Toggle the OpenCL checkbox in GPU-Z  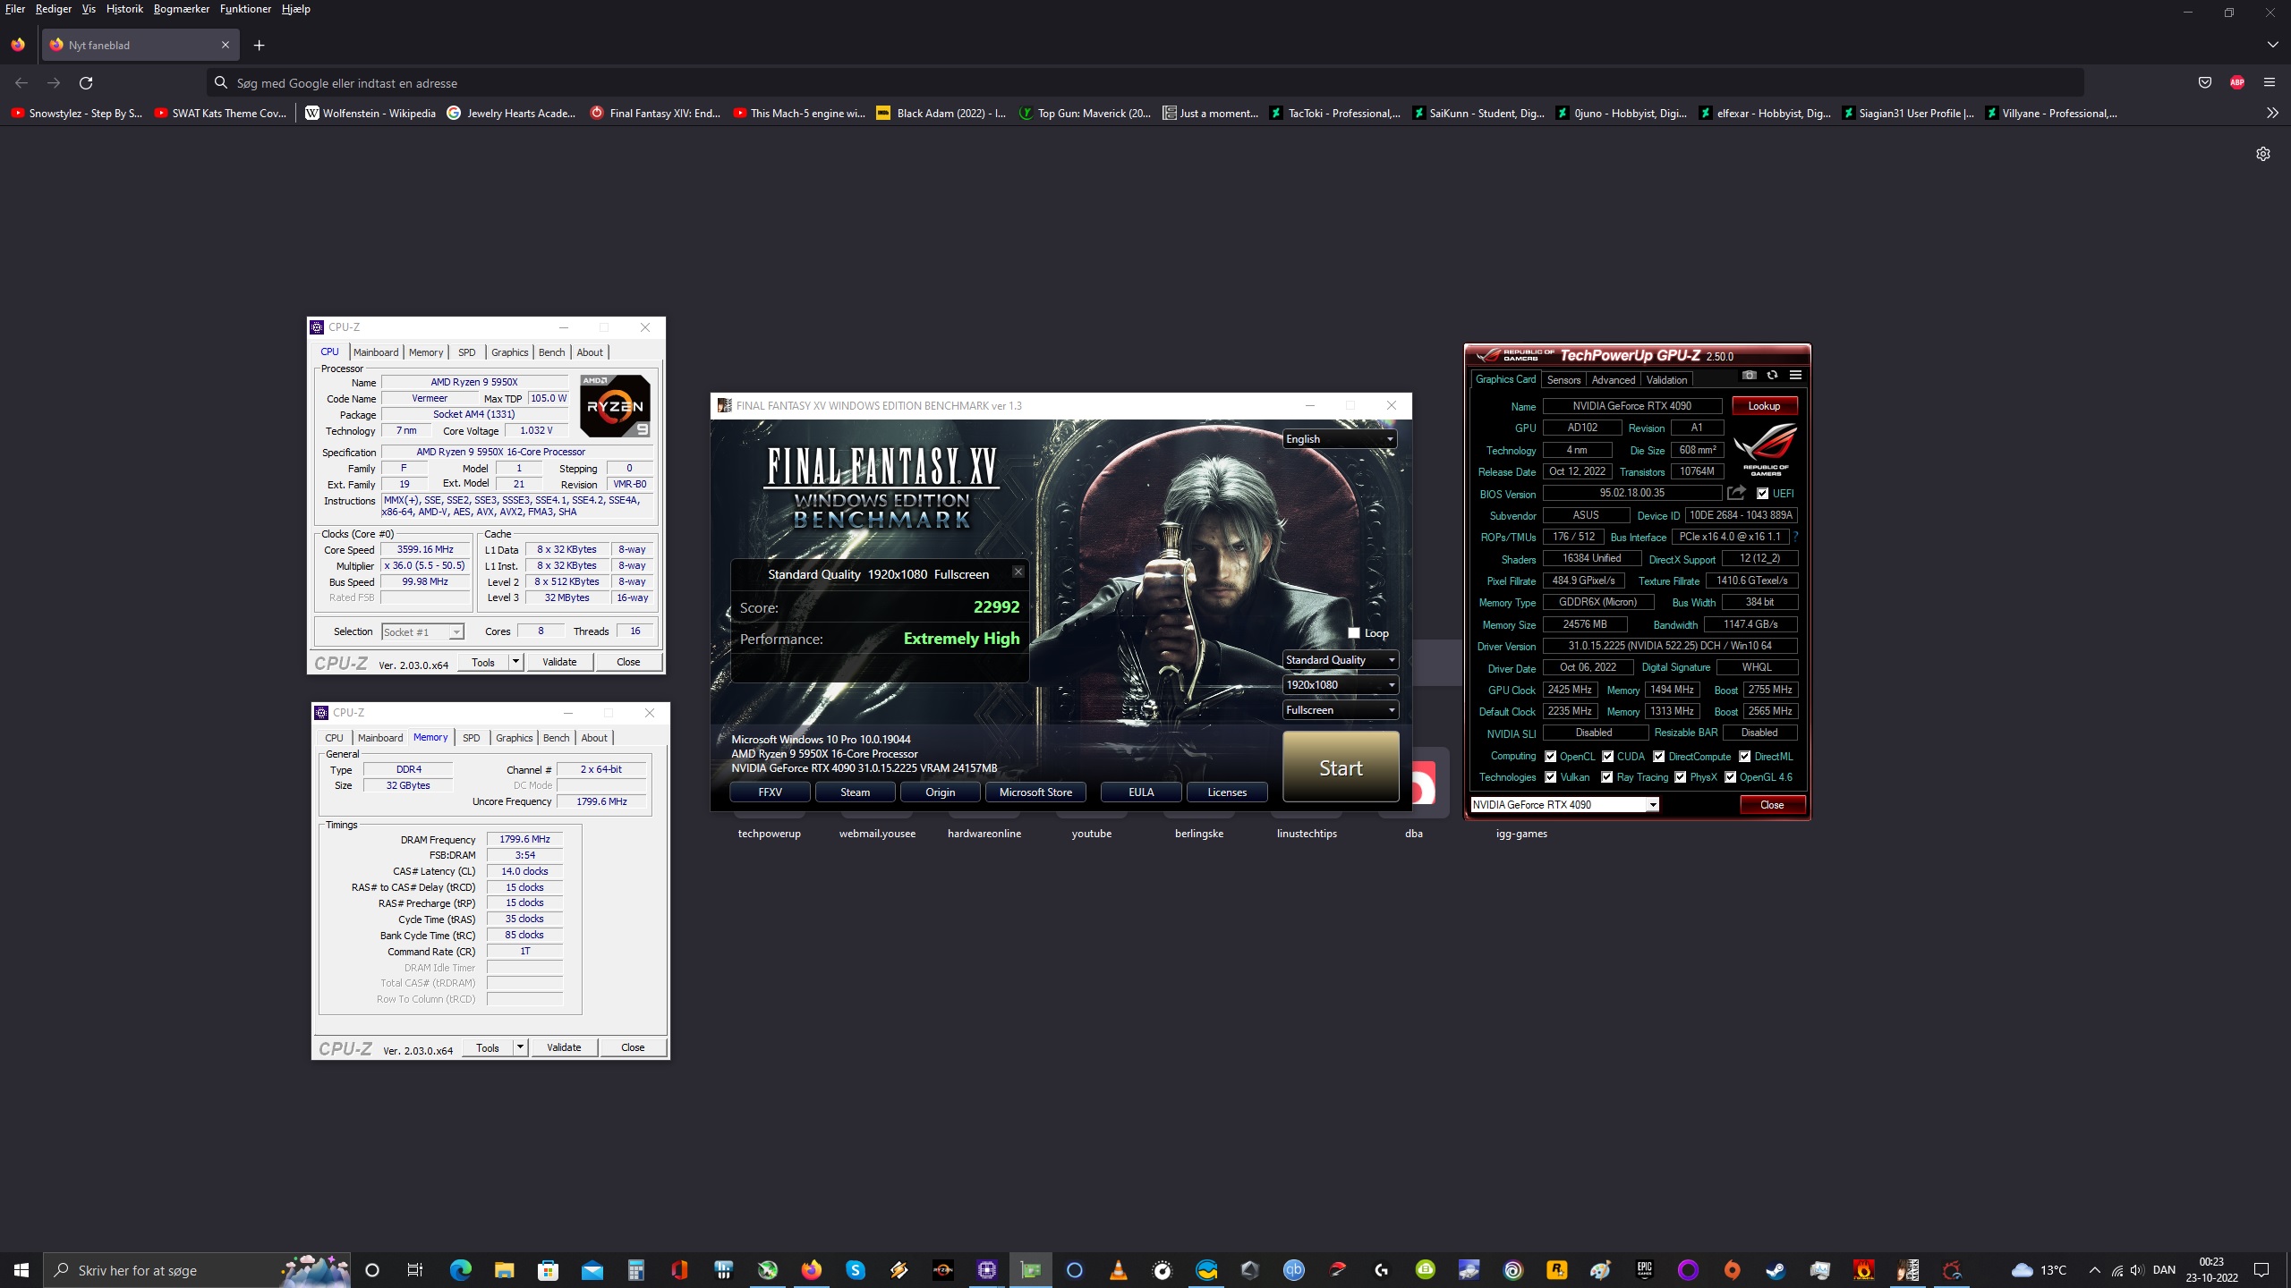pos(1550,756)
